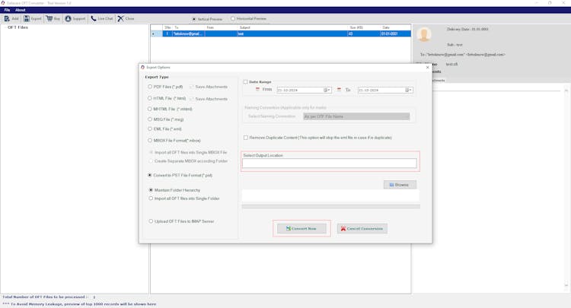Click the preview pane vertical scrollbar
571x308 pixels.
[566, 187]
